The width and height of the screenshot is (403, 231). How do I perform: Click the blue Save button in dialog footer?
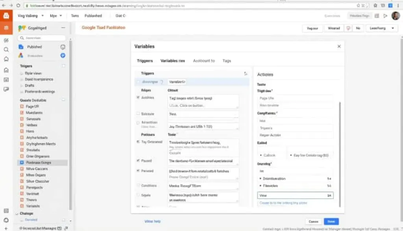[331, 222]
